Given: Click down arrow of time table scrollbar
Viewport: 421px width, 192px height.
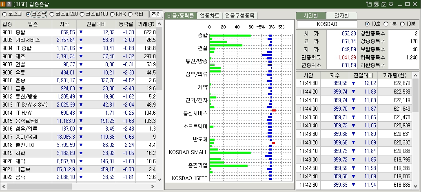Looking at the screenshot, I should [x=415, y=185].
